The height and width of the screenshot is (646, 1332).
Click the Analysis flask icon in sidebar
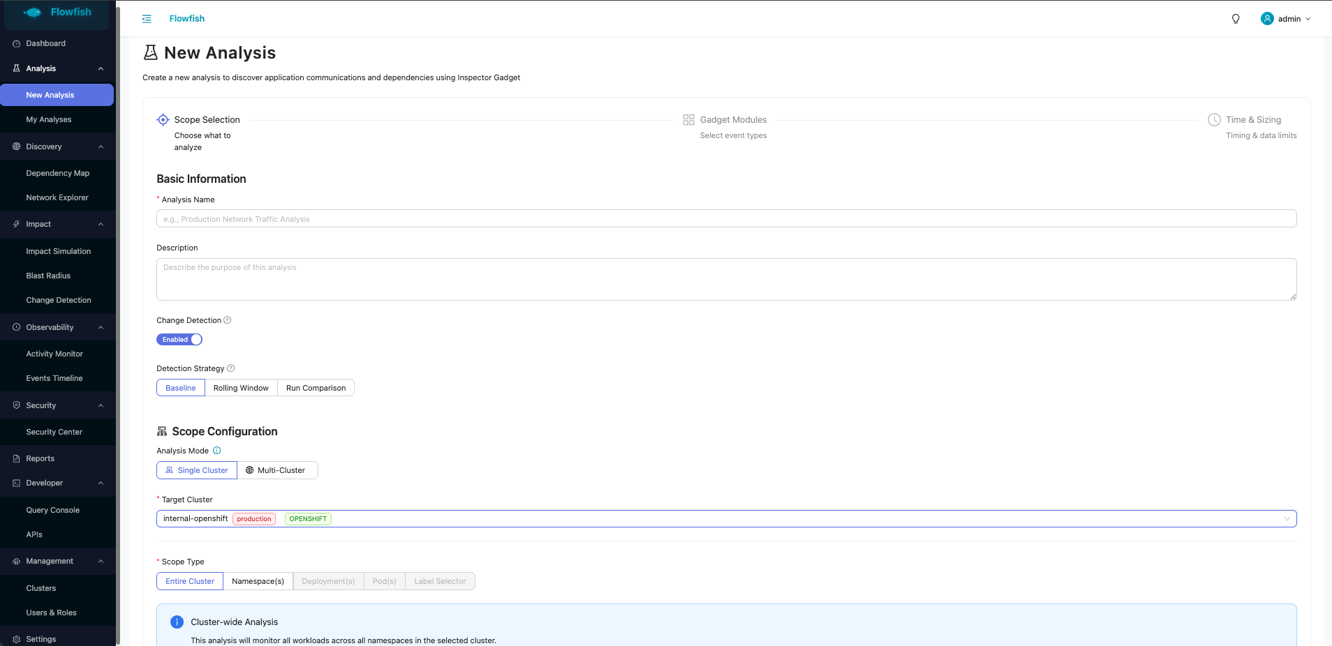[17, 68]
